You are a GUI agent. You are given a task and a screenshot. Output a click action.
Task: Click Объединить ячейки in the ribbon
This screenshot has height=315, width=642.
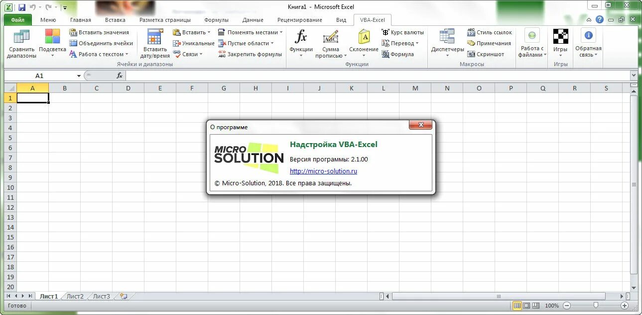(x=101, y=43)
